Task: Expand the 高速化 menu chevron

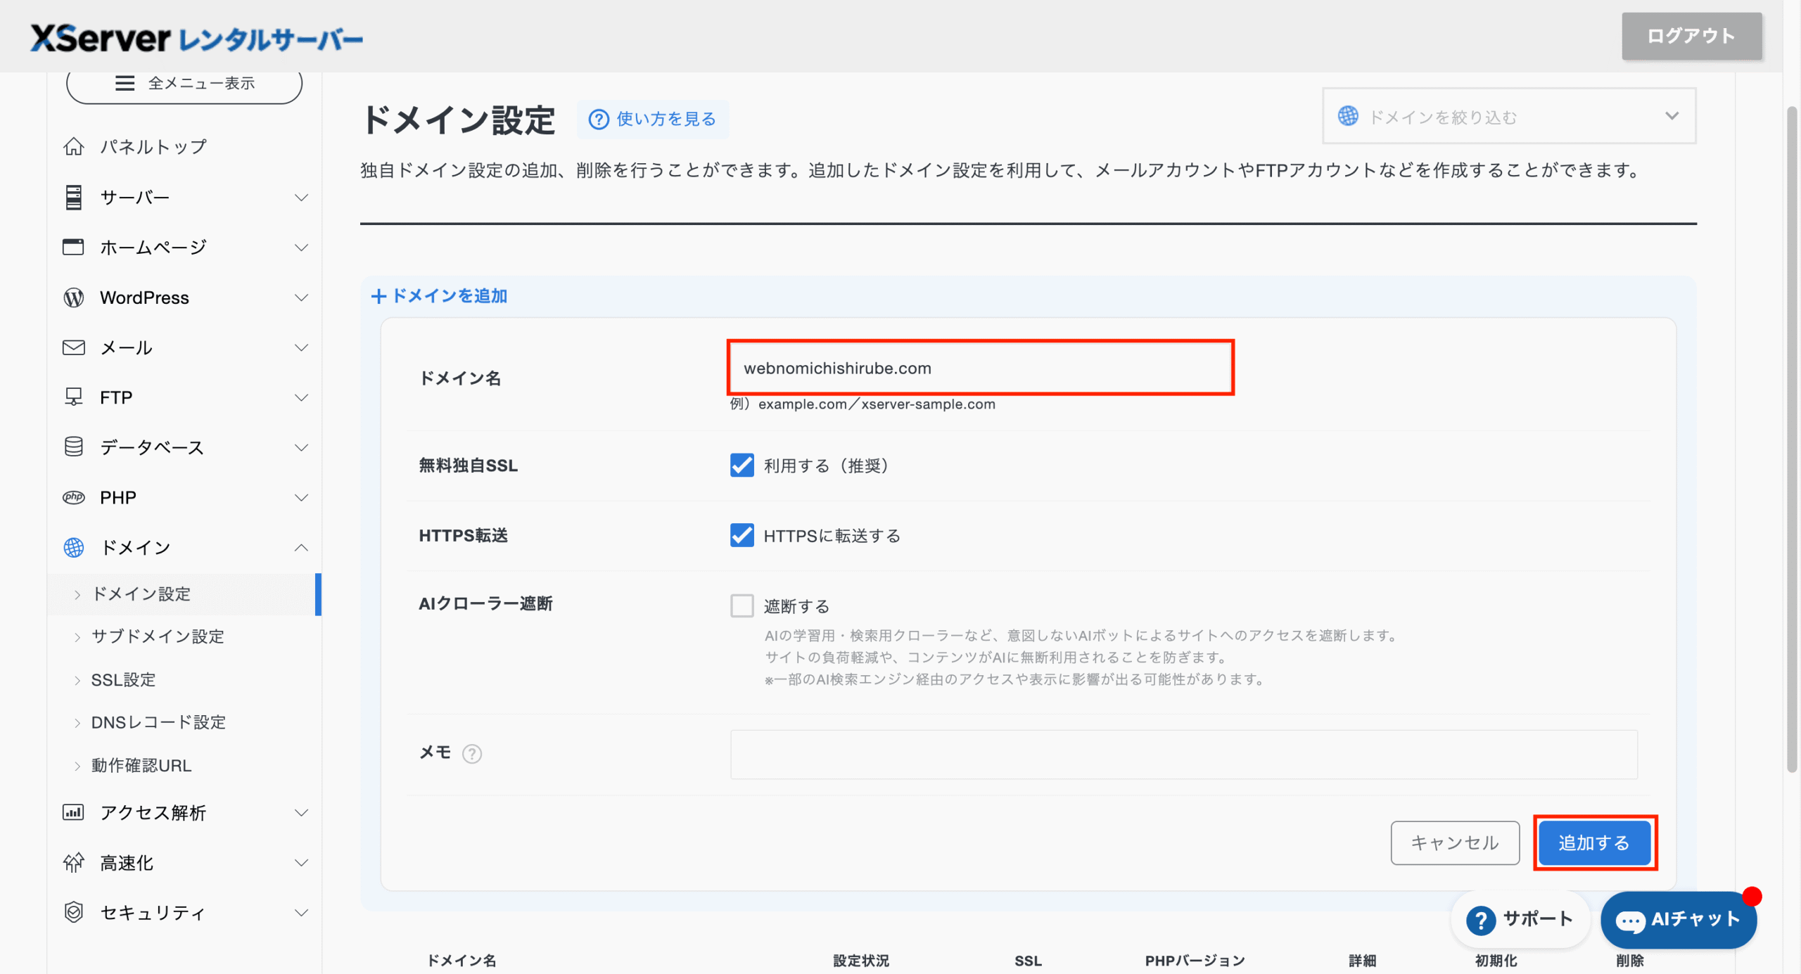Action: (301, 863)
